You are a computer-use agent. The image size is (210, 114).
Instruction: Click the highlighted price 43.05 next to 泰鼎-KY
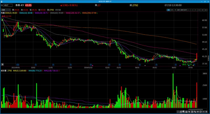pos(28,5)
